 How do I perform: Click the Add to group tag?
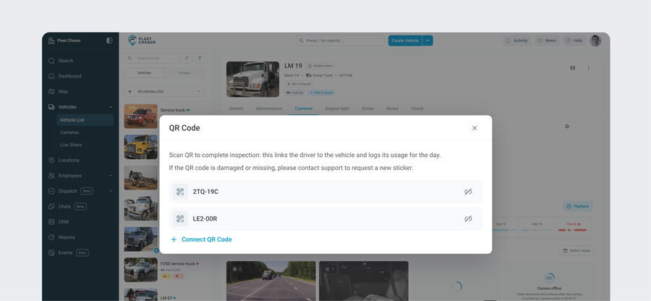321,93
